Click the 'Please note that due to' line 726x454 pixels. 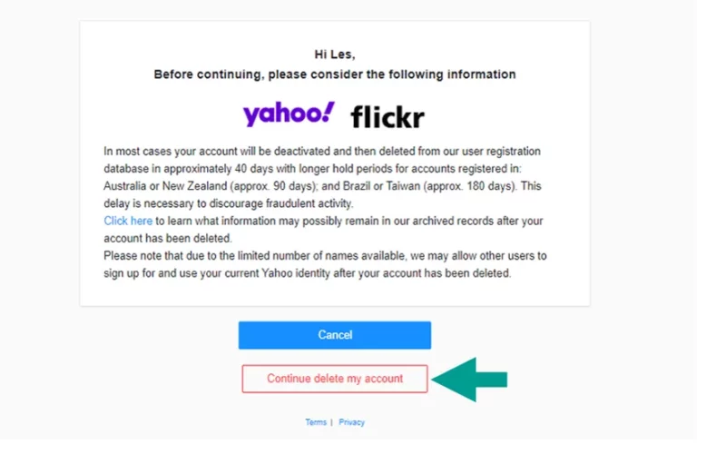point(325,256)
